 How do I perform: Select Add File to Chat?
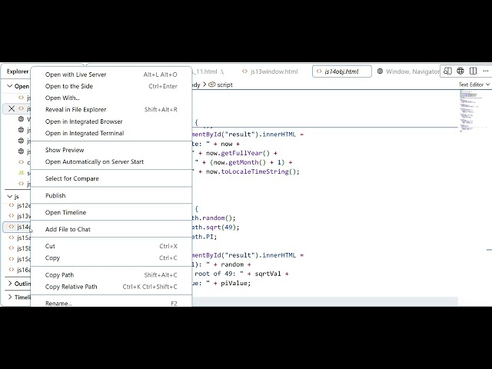click(x=111, y=229)
